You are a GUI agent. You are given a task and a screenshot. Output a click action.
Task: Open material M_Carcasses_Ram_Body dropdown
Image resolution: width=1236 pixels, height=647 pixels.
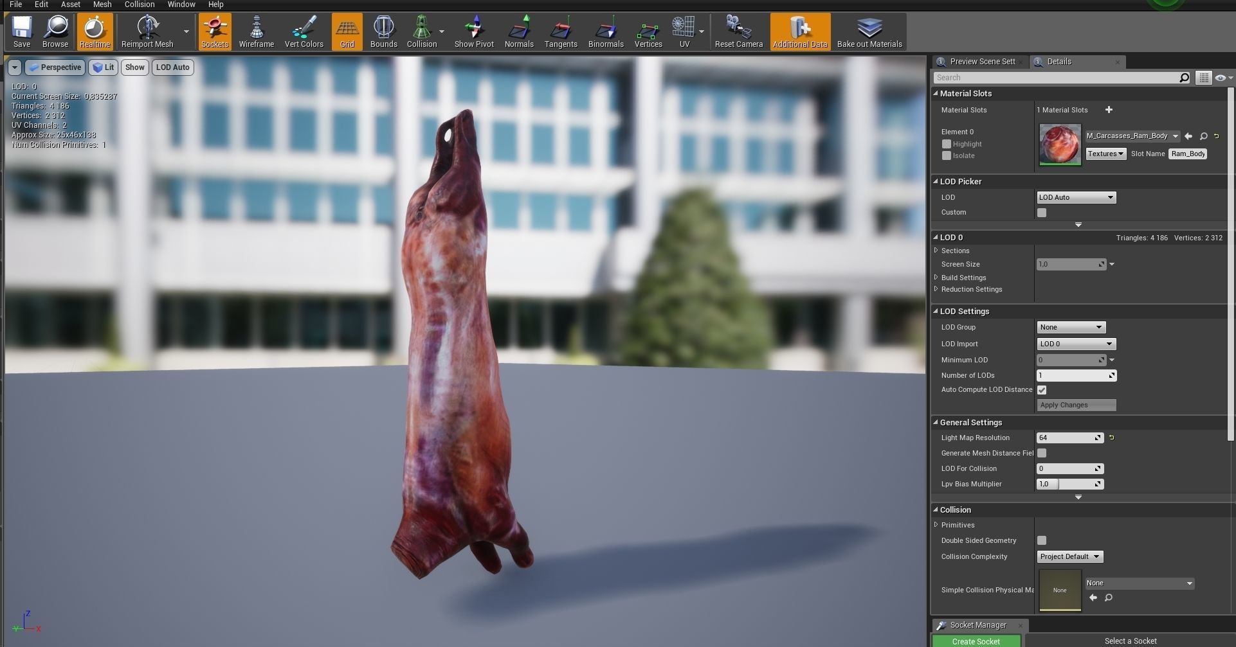tap(1132, 136)
